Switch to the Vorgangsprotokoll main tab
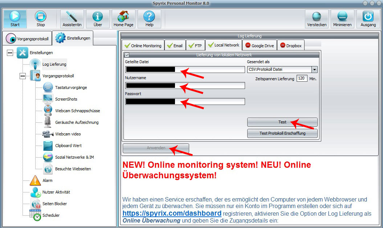 pyautogui.click(x=27, y=38)
